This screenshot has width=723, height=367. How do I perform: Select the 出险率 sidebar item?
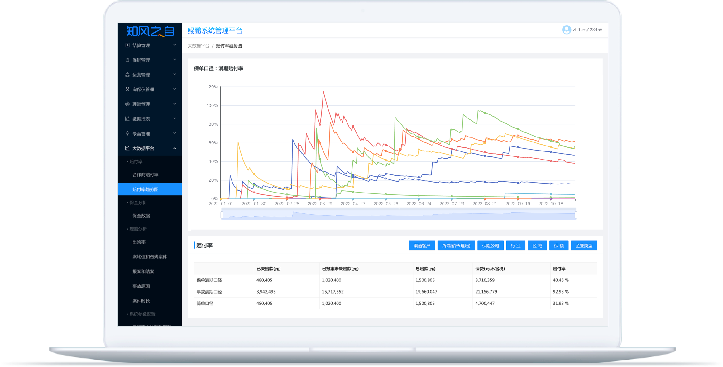pos(139,242)
